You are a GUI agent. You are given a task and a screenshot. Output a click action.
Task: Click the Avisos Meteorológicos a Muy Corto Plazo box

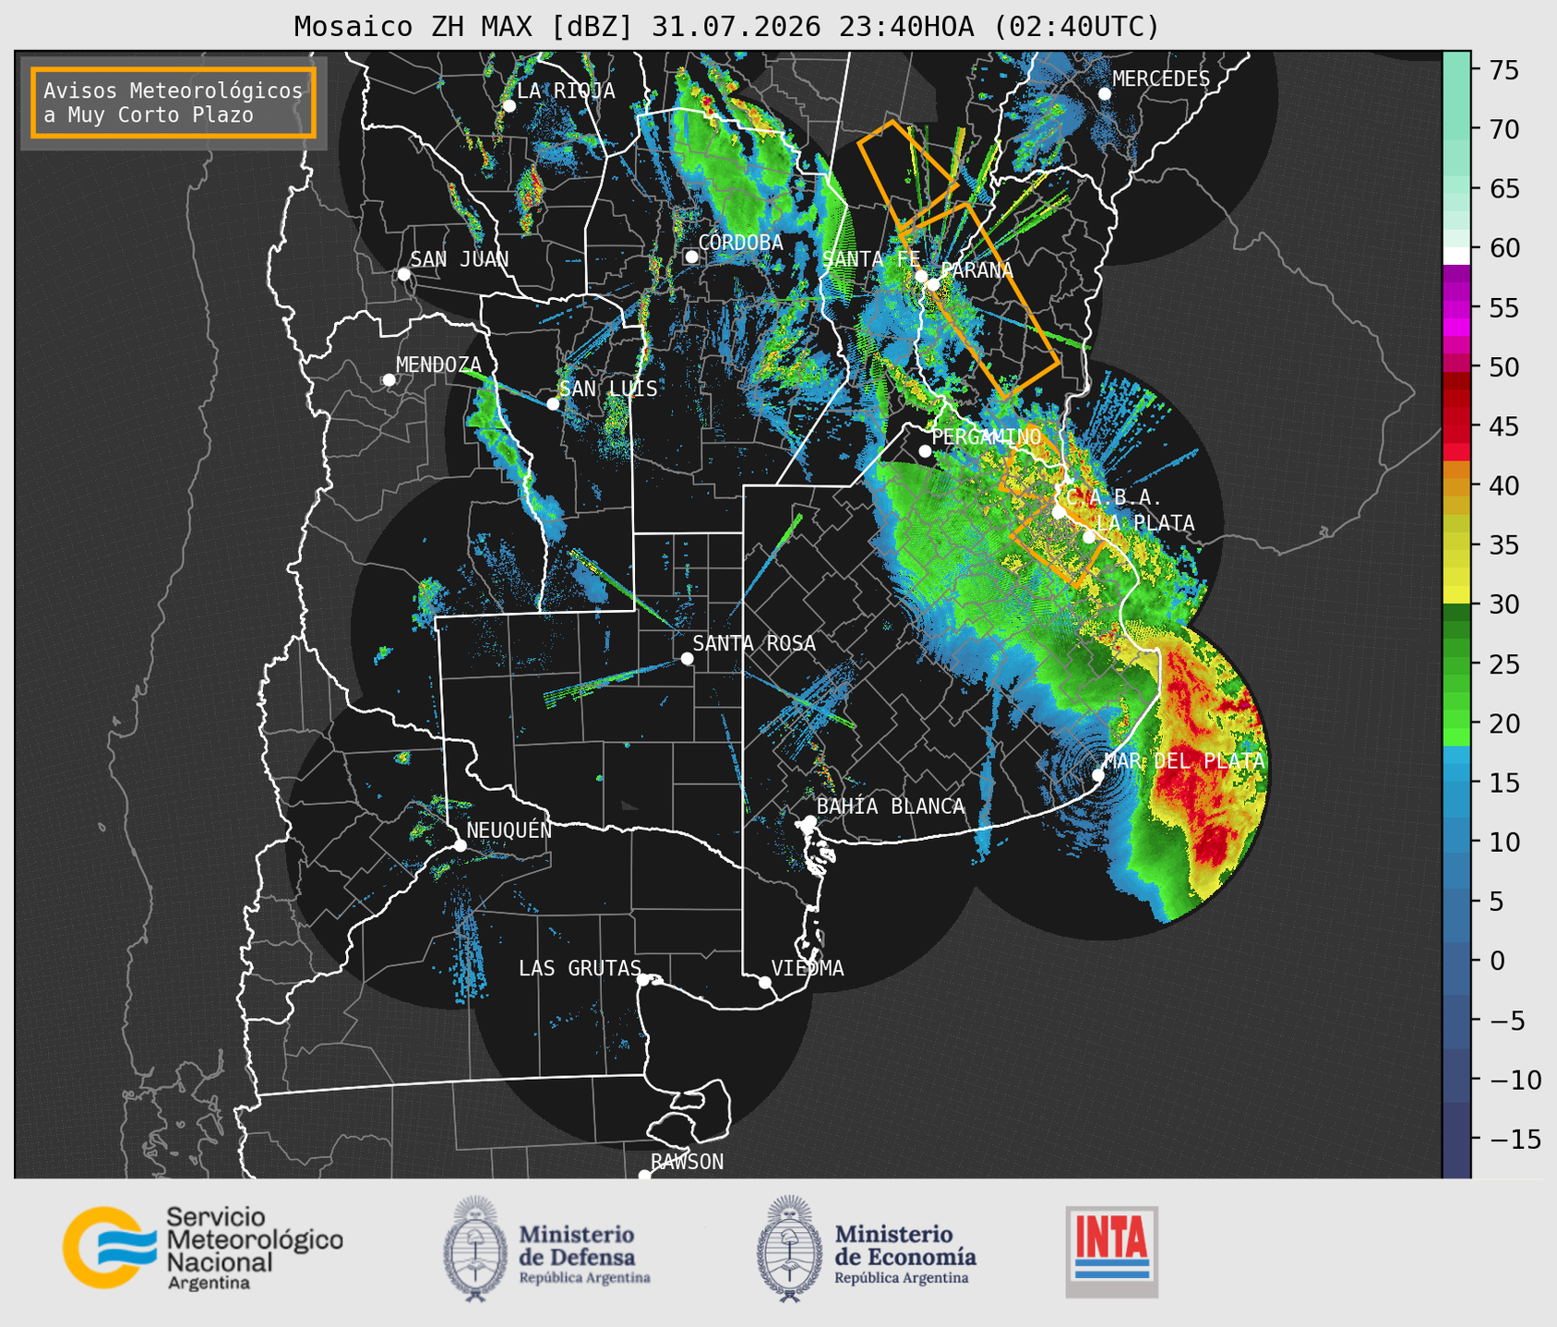pos(174,102)
